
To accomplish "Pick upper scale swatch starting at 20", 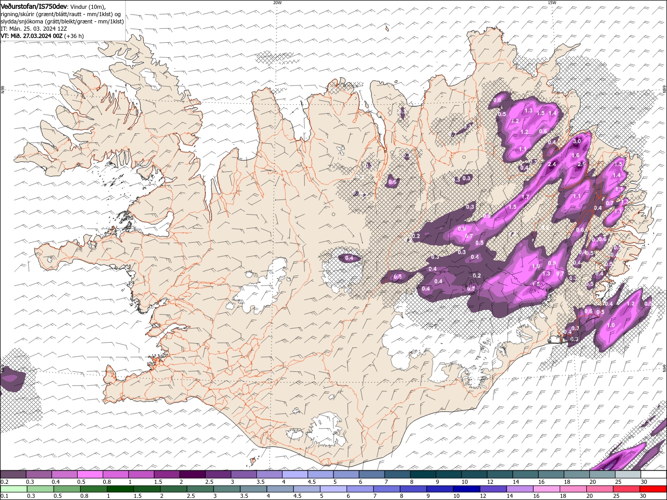I will point(602,474).
